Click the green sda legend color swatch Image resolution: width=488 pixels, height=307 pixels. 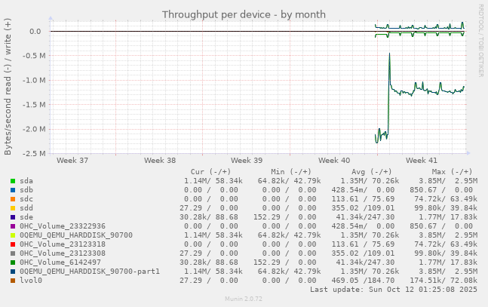click(13, 181)
